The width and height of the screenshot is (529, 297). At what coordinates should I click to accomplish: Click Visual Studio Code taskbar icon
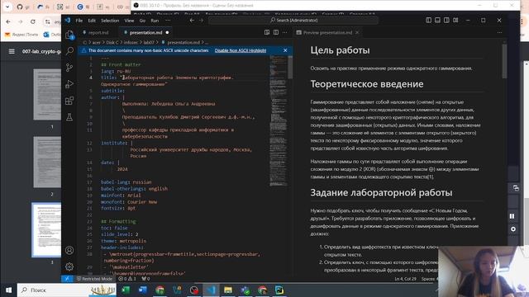212,290
